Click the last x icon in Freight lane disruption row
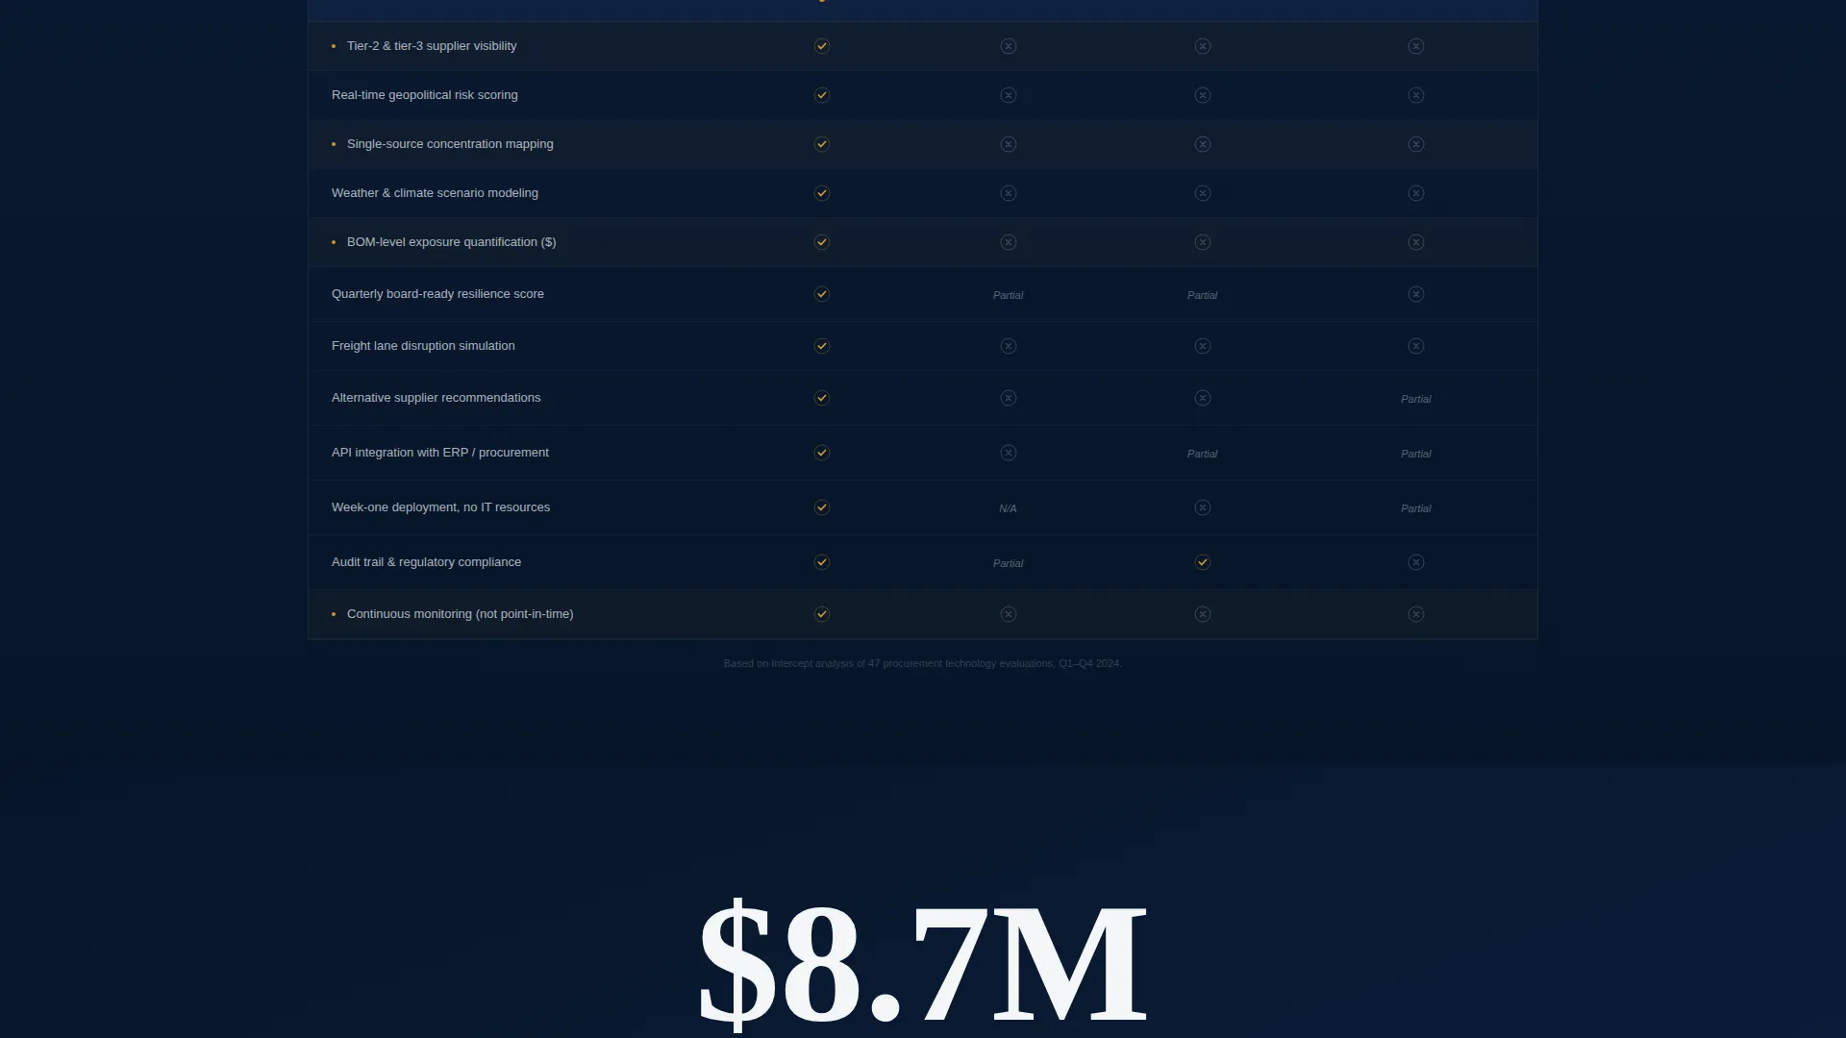1846x1038 pixels. [x=1416, y=346]
